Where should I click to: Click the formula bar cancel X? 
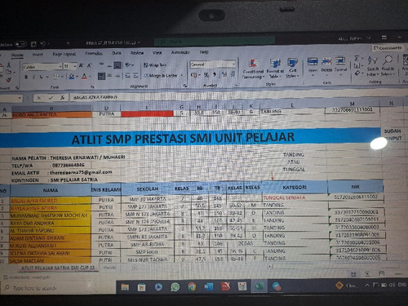click(38, 98)
